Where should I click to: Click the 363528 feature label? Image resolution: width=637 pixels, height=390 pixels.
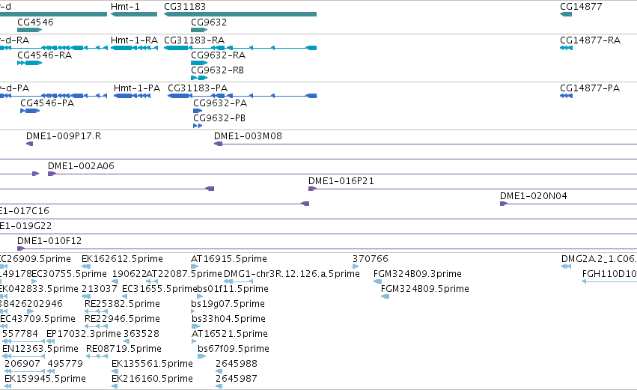[x=141, y=334]
